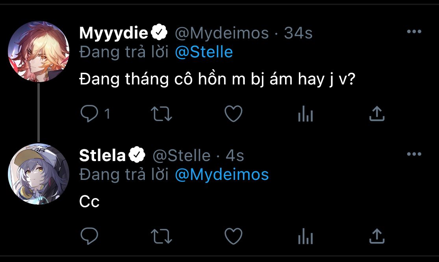Open Myyydie display name profile
Screen dimensions: 439x262
tap(113, 33)
